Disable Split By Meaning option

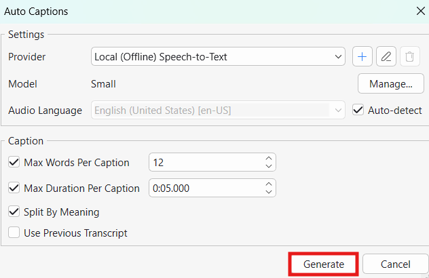pyautogui.click(x=14, y=212)
